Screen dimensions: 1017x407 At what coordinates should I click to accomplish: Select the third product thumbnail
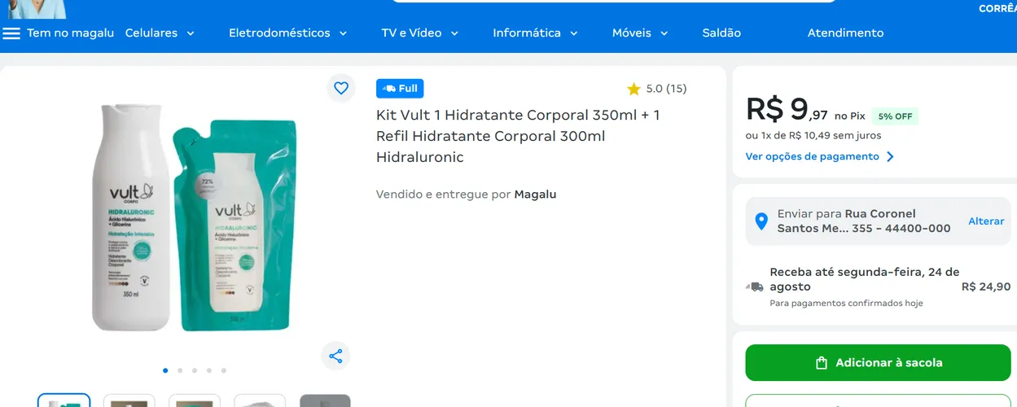(195, 401)
